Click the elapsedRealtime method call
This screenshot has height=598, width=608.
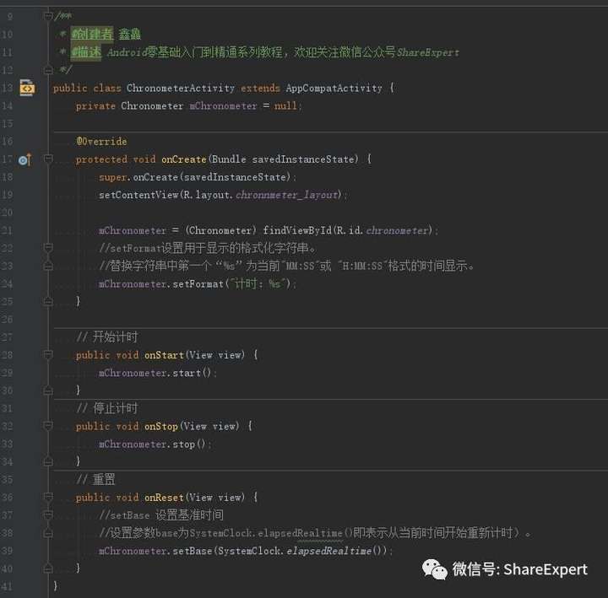click(328, 551)
